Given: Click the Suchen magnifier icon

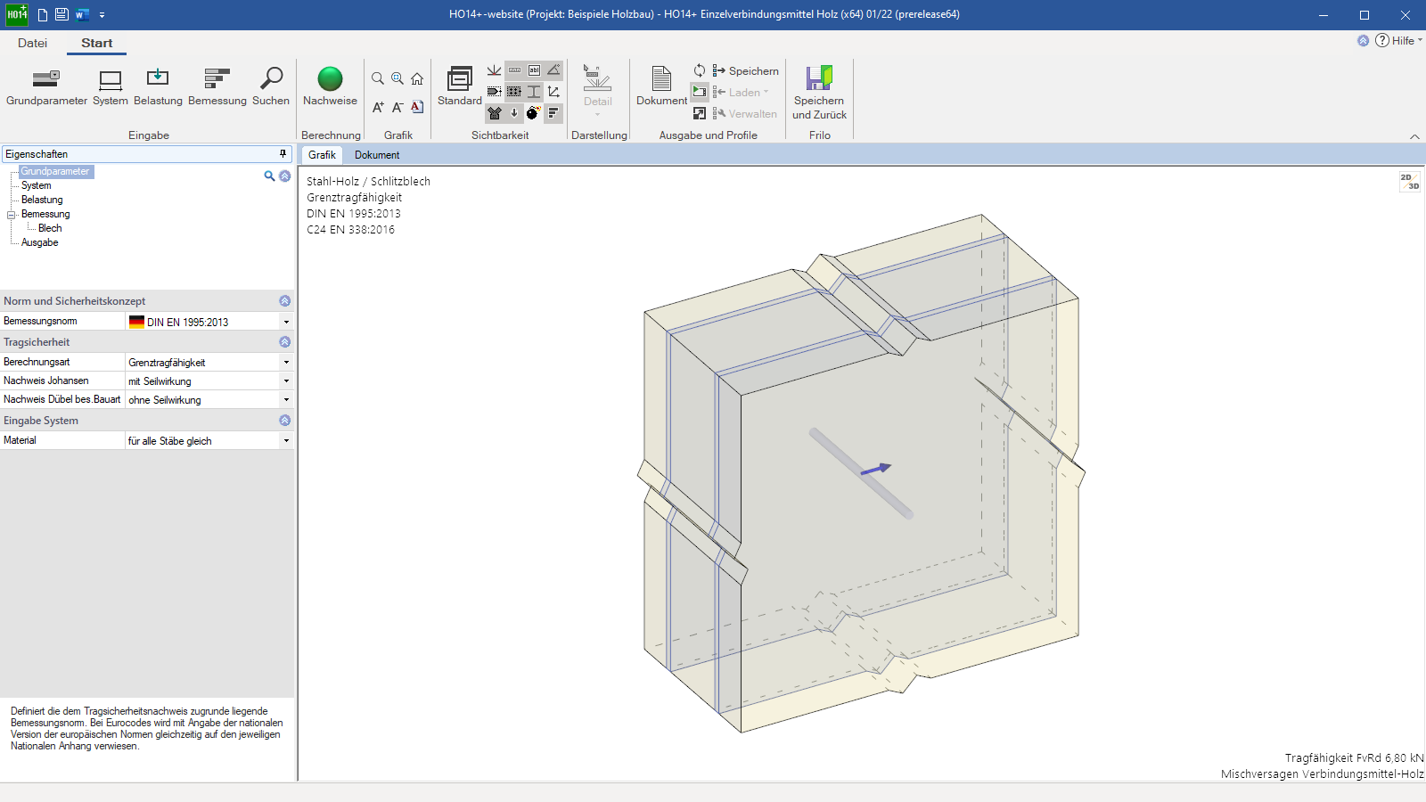Looking at the screenshot, I should [271, 87].
